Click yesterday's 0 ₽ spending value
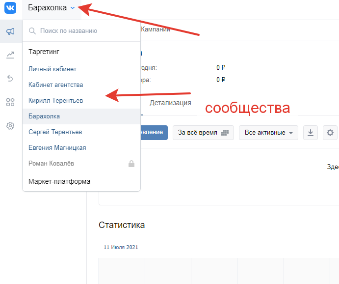 (x=221, y=80)
